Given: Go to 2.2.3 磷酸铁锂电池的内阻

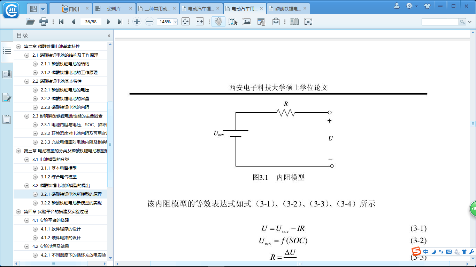Looking at the screenshot, I should 65,107.
